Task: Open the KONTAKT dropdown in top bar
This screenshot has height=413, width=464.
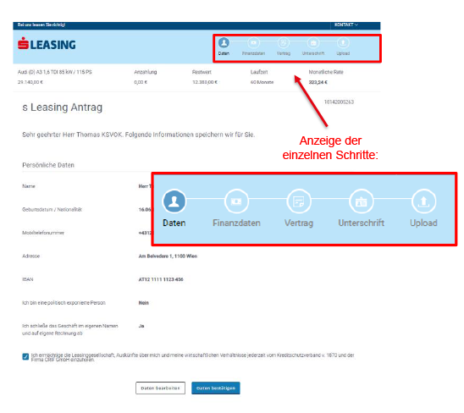Action: click(346, 25)
